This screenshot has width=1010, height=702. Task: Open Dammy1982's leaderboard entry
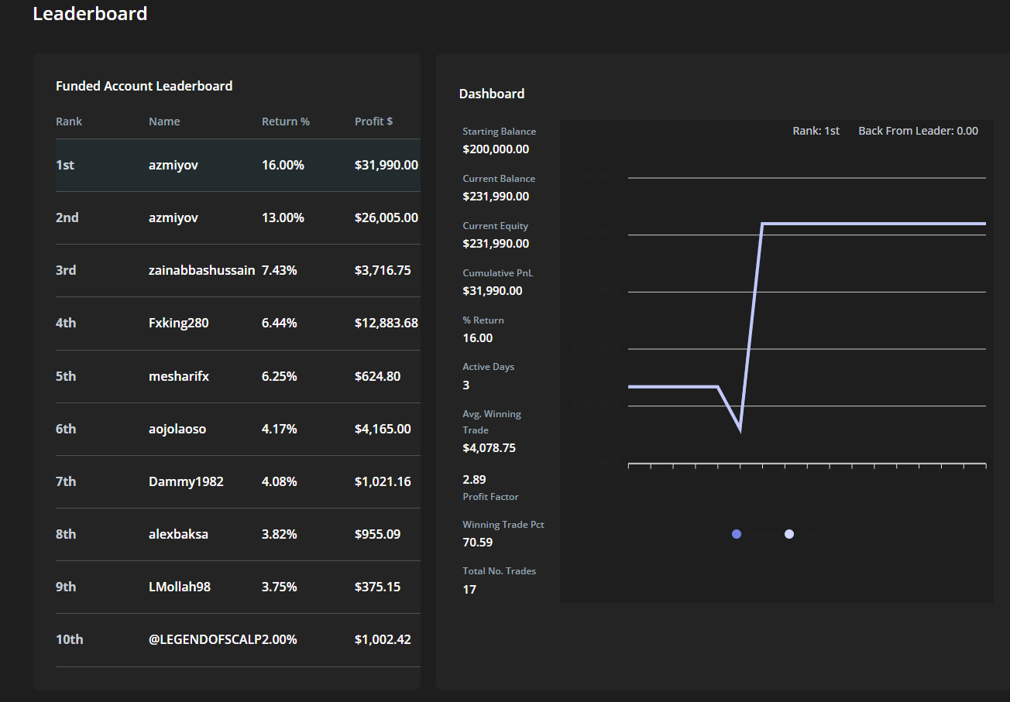click(186, 481)
